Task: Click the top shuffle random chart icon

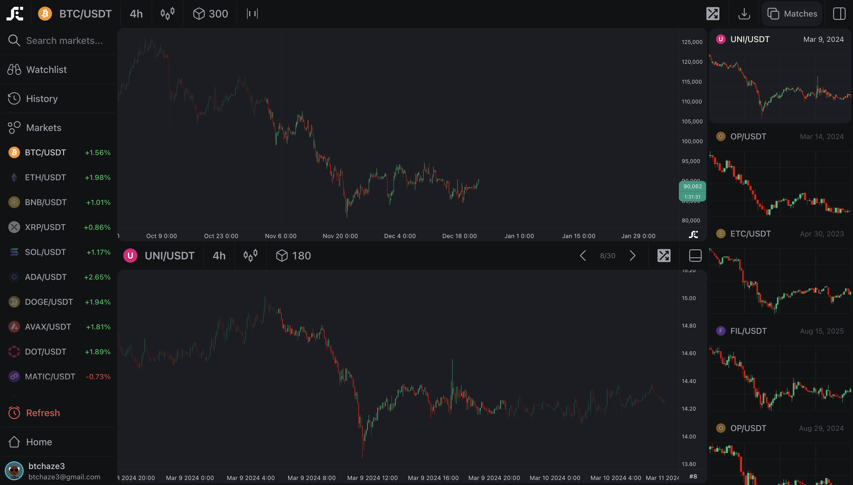Action: click(x=713, y=14)
